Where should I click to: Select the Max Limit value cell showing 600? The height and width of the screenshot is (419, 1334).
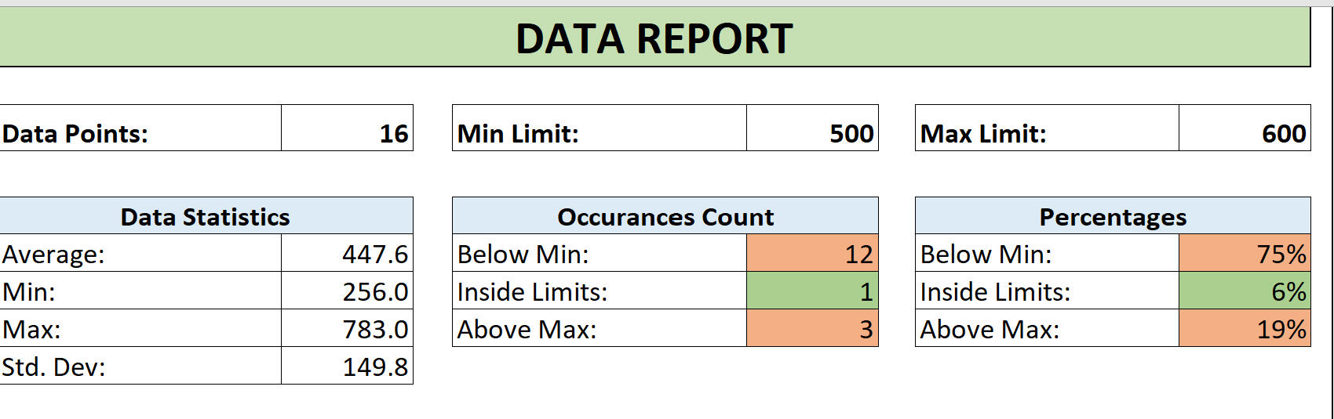[x=1244, y=128]
